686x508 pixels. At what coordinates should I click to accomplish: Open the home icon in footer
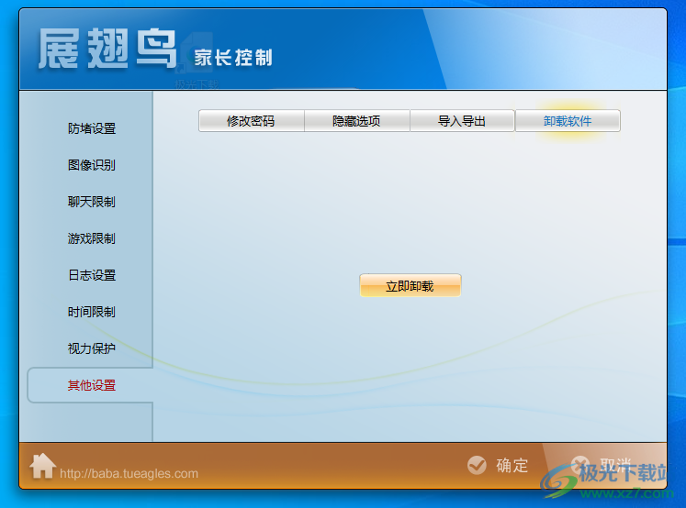click(x=42, y=466)
